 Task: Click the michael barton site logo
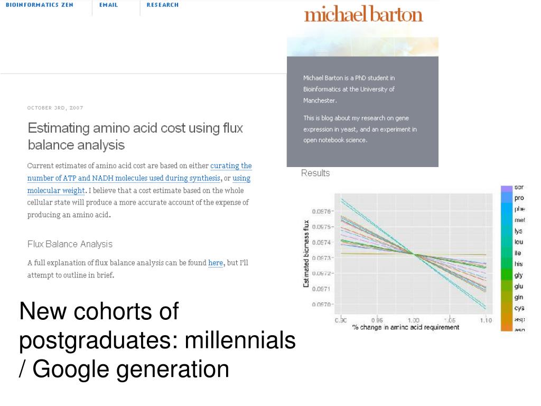click(x=363, y=14)
